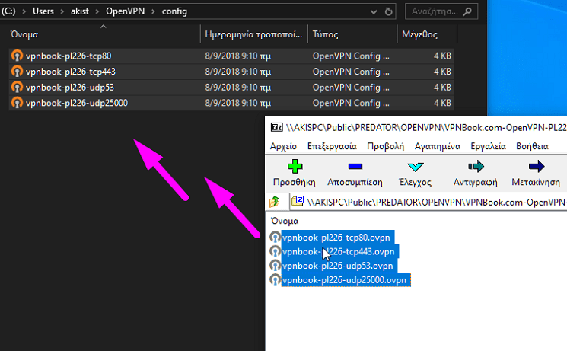Image resolution: width=567 pixels, height=351 pixels.
Task: Open the Βοήθεια menu in 7-Zip
Action: (532, 146)
